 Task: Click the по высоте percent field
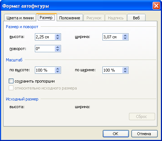(45, 70)
